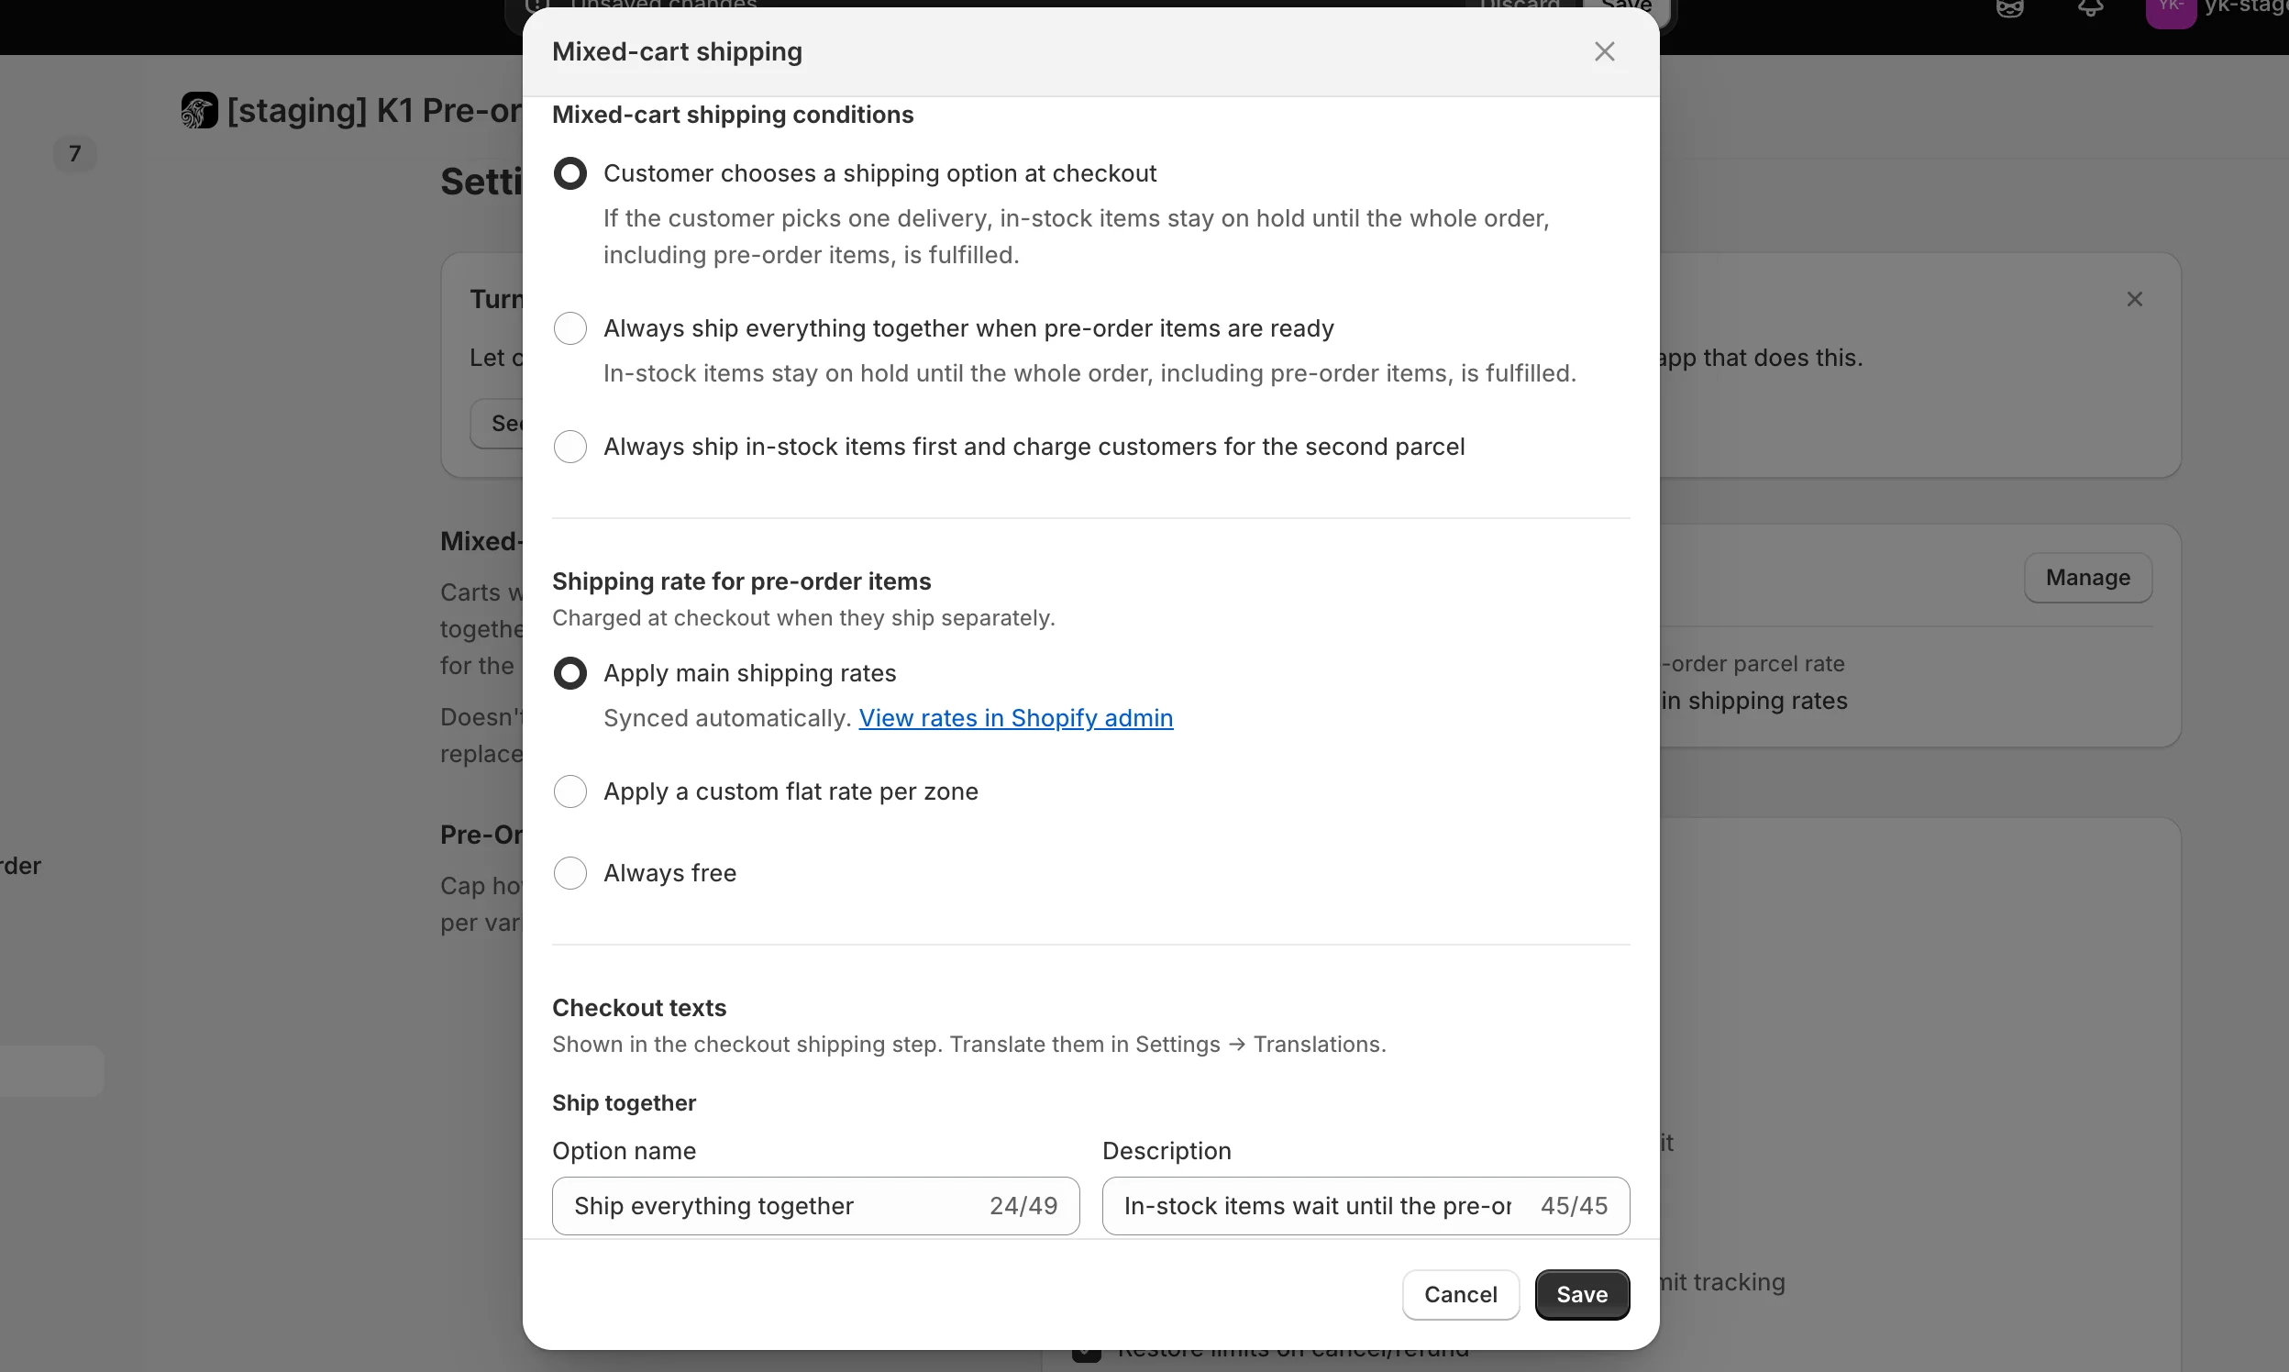Click the 45/45 character counter
The width and height of the screenshot is (2289, 1372).
(1574, 1206)
